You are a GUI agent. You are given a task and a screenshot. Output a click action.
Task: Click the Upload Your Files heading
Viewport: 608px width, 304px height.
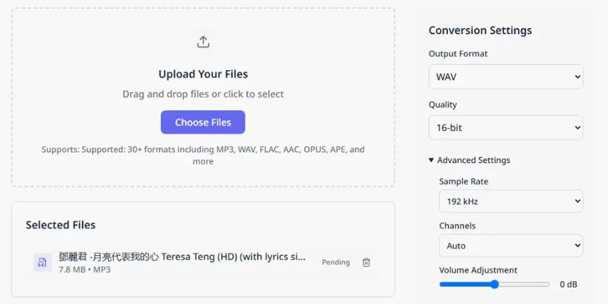[x=203, y=74]
